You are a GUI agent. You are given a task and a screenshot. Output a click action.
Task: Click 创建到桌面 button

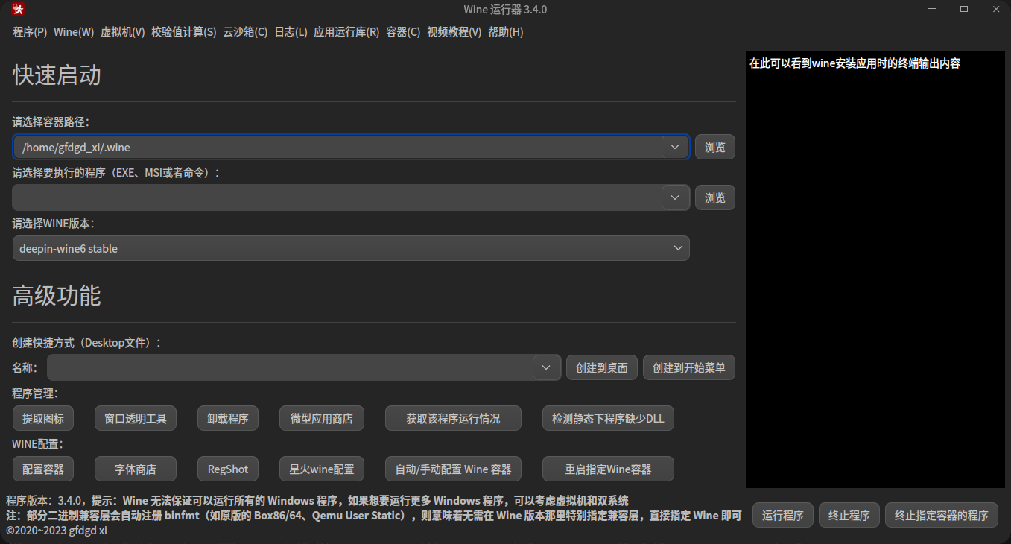(x=602, y=367)
